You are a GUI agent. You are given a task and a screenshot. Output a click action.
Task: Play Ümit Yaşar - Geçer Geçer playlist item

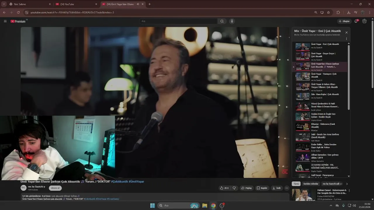[x=320, y=56]
